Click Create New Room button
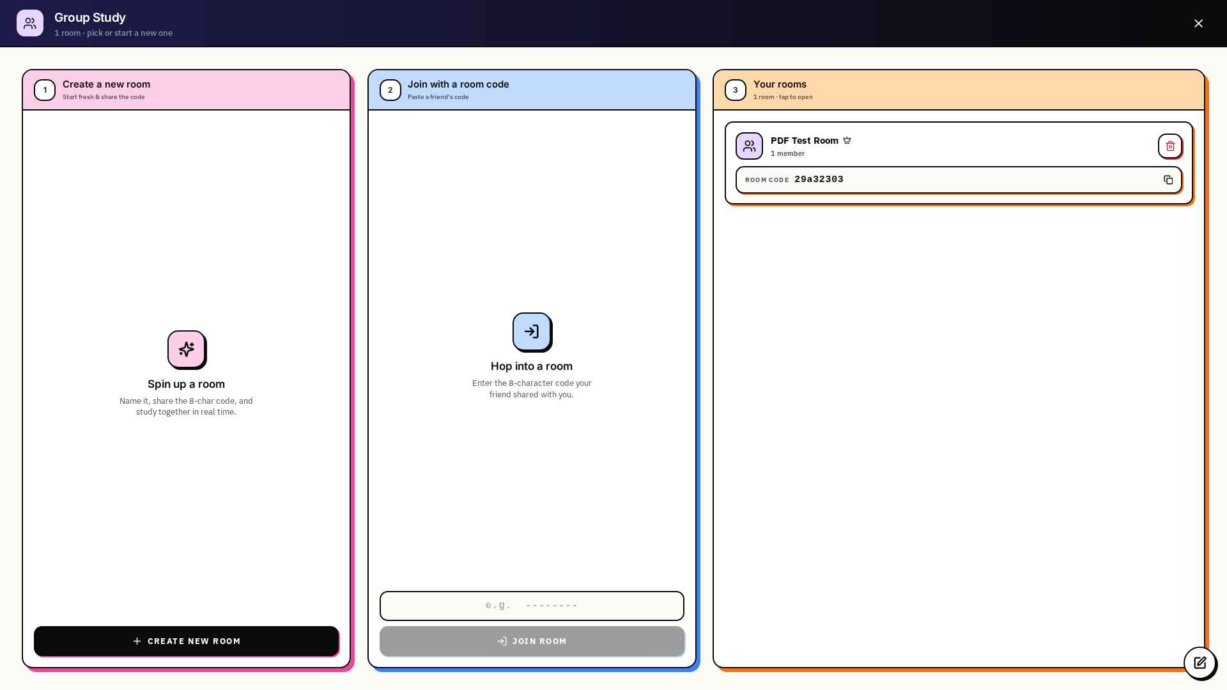This screenshot has height=690, width=1227. [186, 641]
